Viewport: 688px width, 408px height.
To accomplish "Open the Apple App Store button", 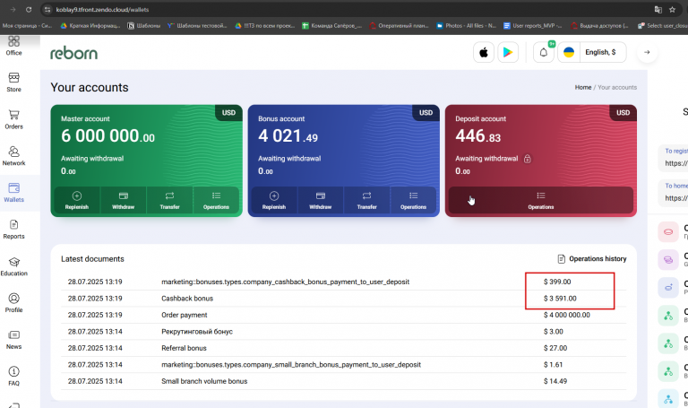I will [484, 53].
